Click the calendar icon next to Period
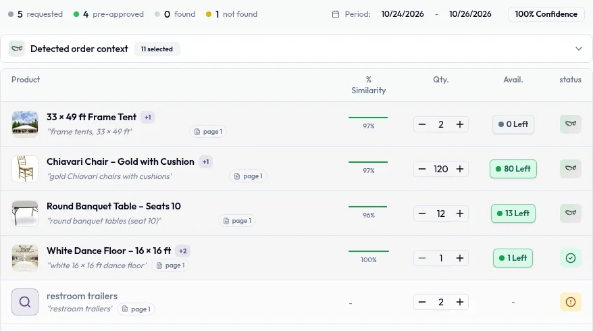The image size is (593, 331). [336, 14]
